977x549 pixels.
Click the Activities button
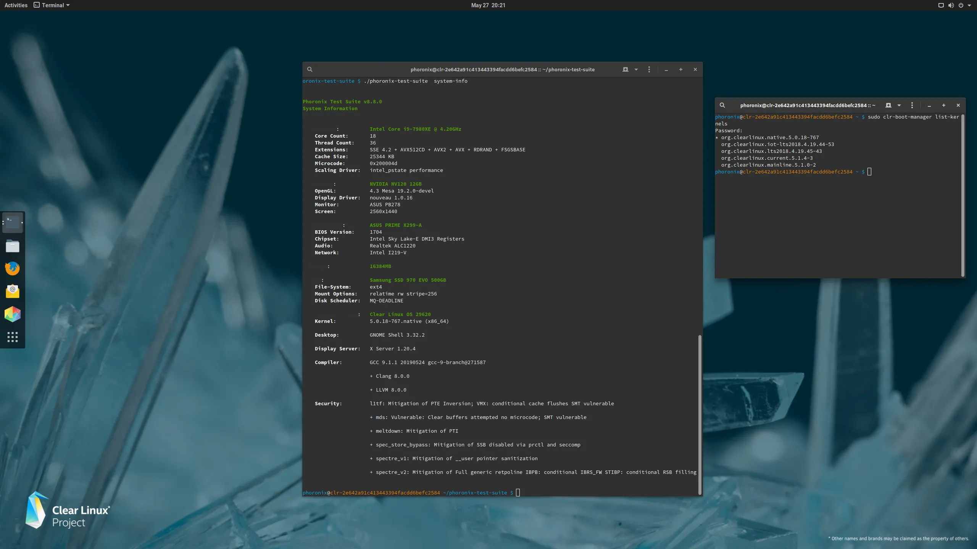(16, 5)
